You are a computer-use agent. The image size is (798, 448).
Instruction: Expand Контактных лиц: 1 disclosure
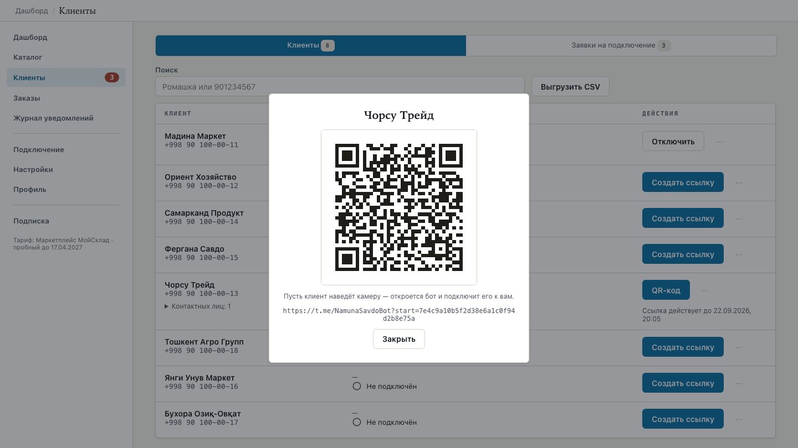[x=198, y=306]
